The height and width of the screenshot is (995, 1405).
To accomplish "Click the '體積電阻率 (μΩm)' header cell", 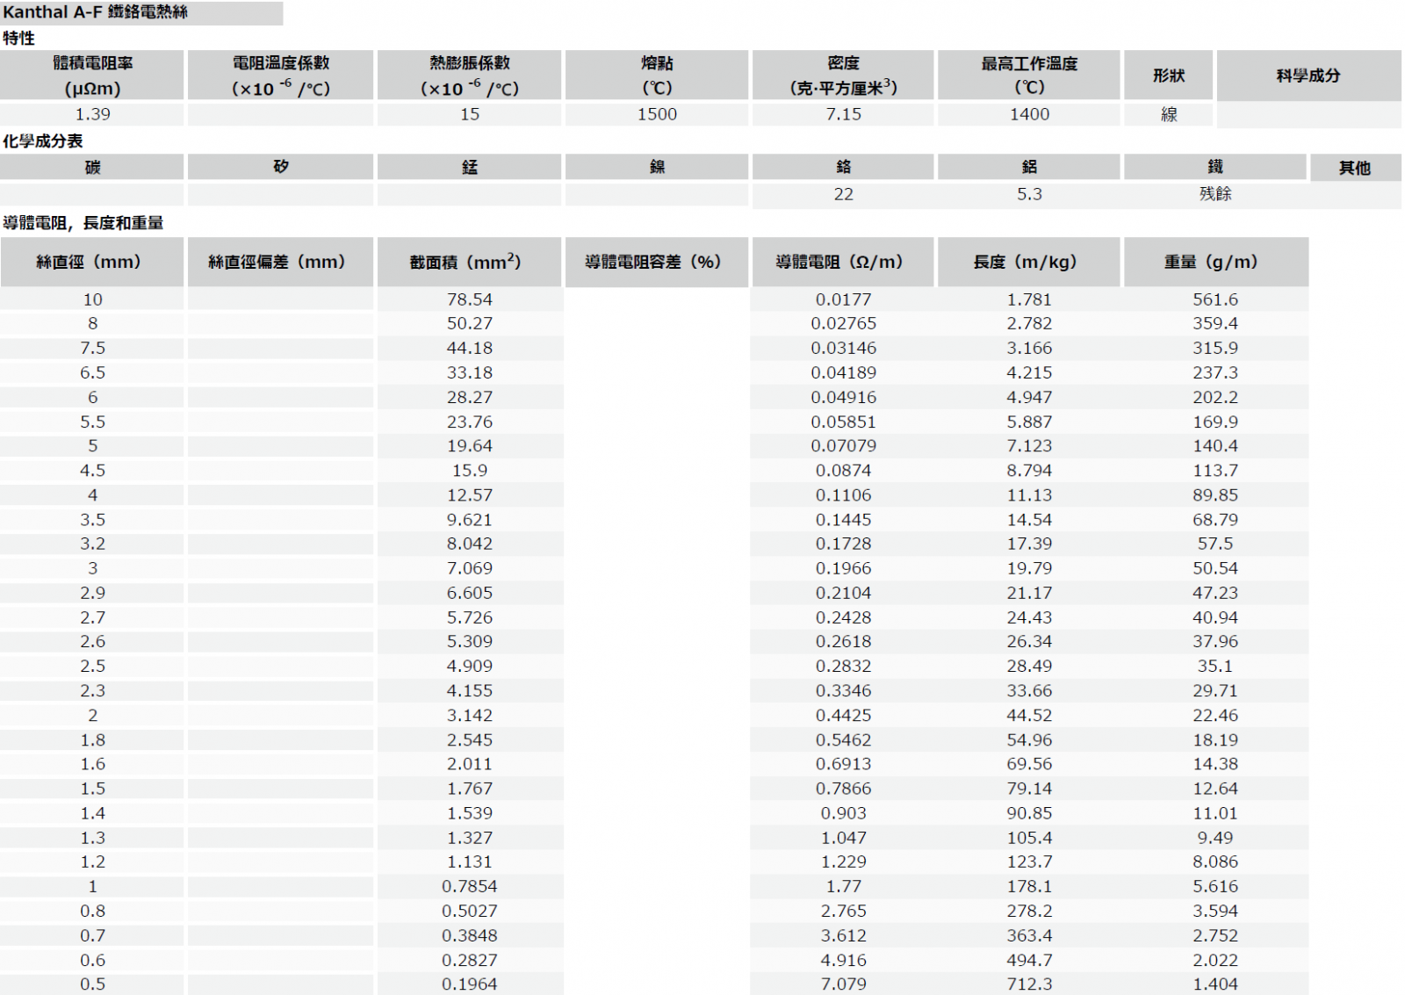I will [92, 76].
